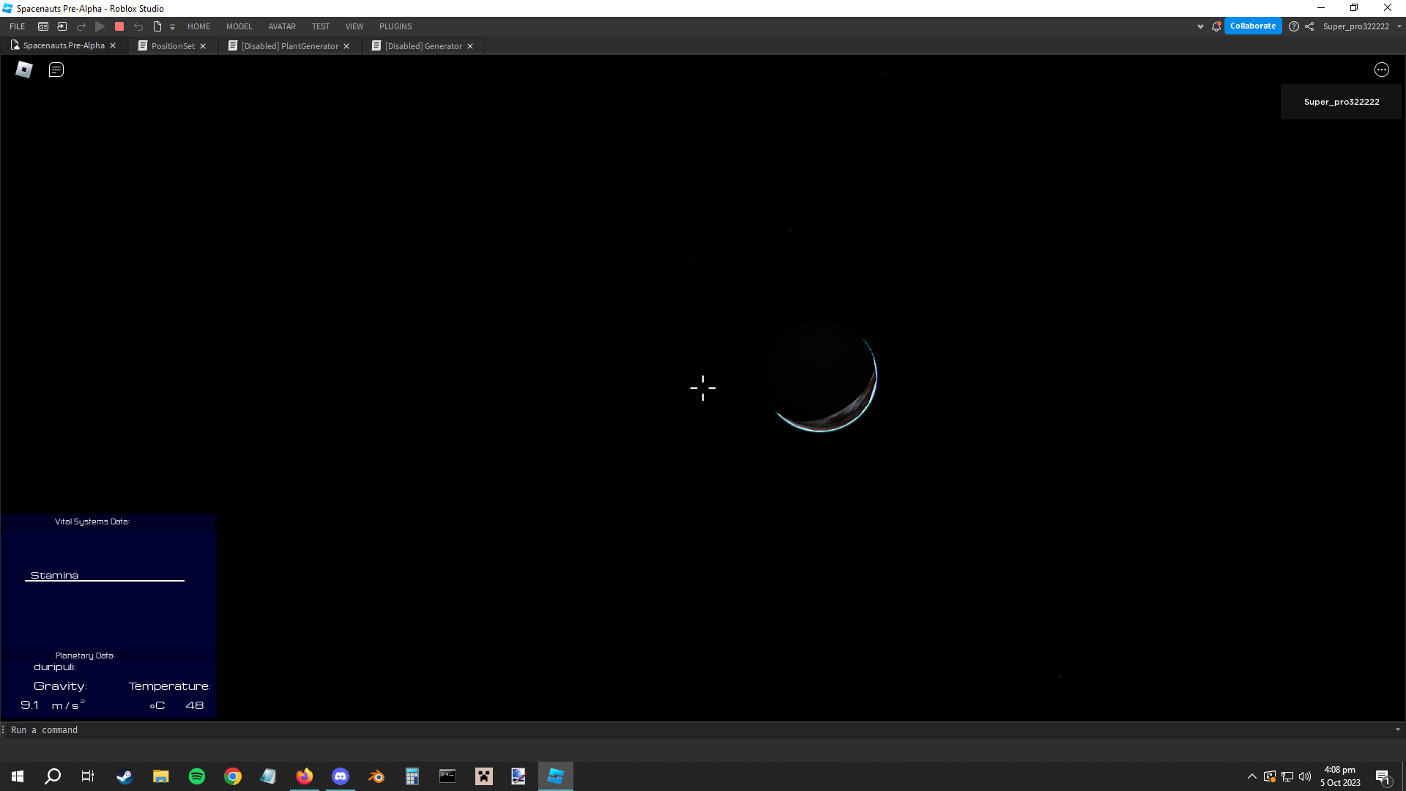The image size is (1406, 791).
Task: Click the help question mark icon
Action: pyautogui.click(x=1295, y=26)
